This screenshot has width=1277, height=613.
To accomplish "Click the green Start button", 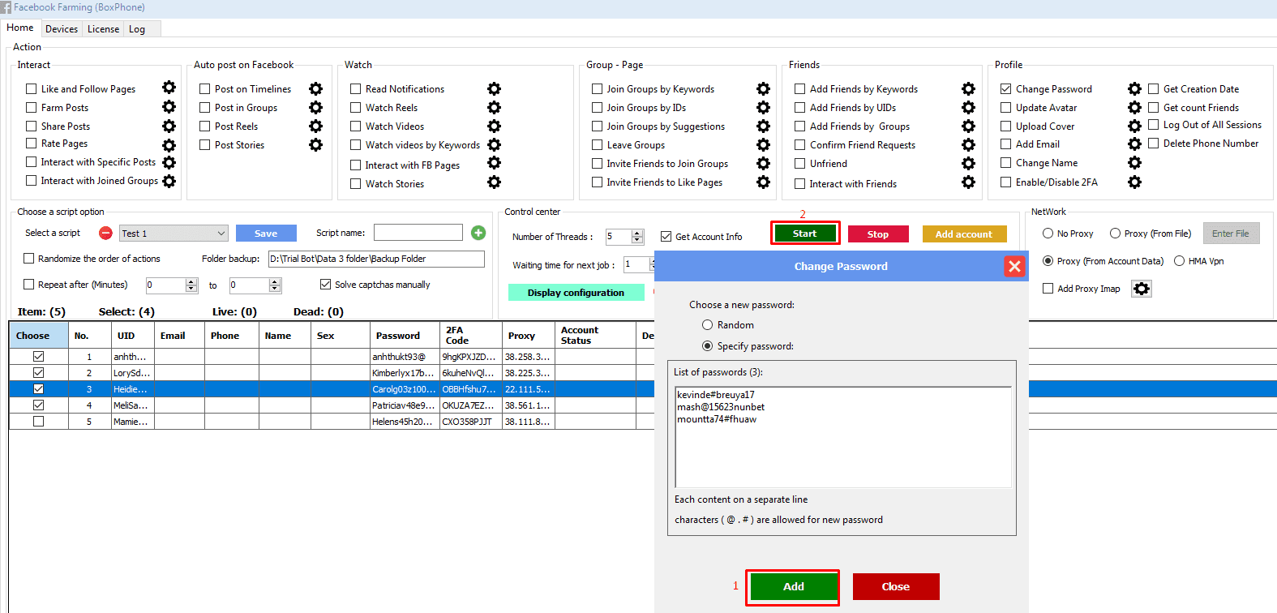I will coord(804,234).
